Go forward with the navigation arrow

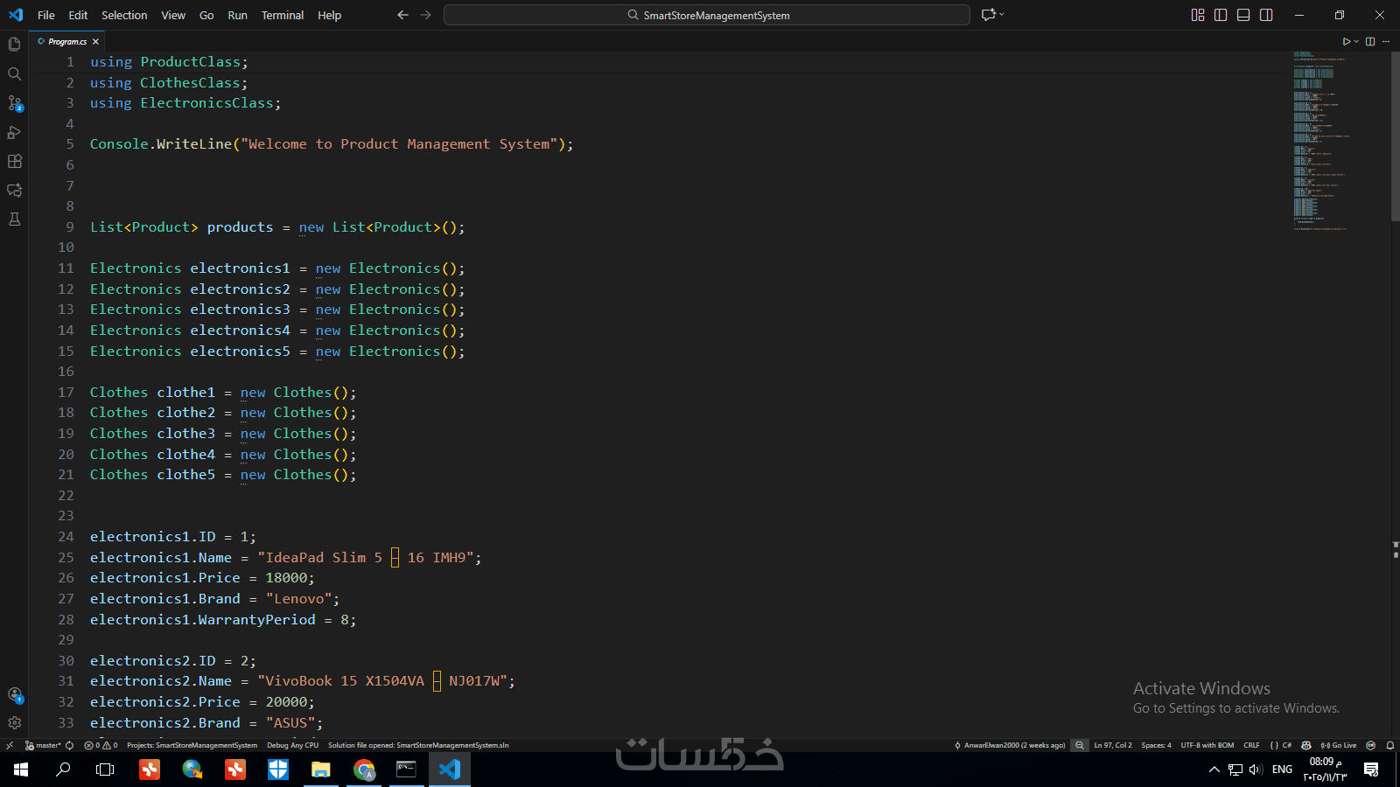[426, 15]
